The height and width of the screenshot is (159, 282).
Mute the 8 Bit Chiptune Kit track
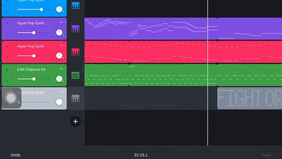(x=7, y=69)
